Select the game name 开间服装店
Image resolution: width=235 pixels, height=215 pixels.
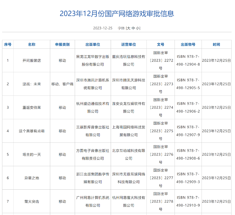[x=32, y=61]
